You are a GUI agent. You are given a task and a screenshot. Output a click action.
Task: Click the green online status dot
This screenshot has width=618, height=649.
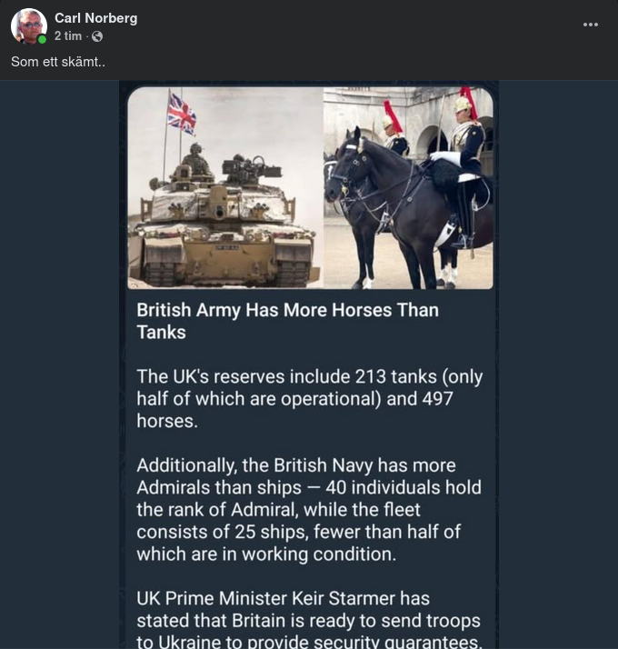(42, 40)
